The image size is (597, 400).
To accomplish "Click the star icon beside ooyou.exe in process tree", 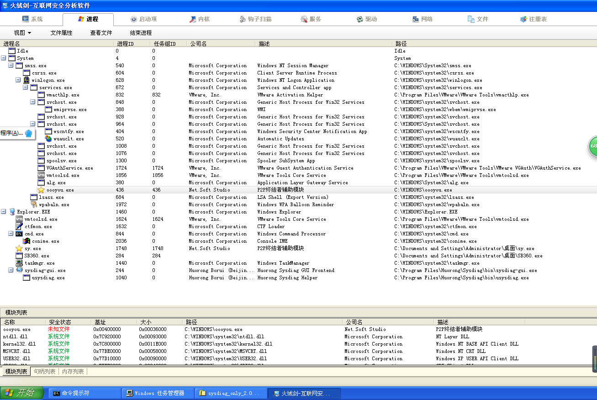I will coord(41,190).
